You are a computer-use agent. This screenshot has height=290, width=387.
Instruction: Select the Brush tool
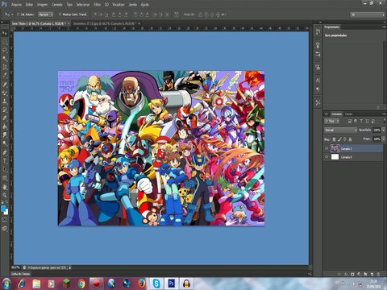(x=5, y=93)
